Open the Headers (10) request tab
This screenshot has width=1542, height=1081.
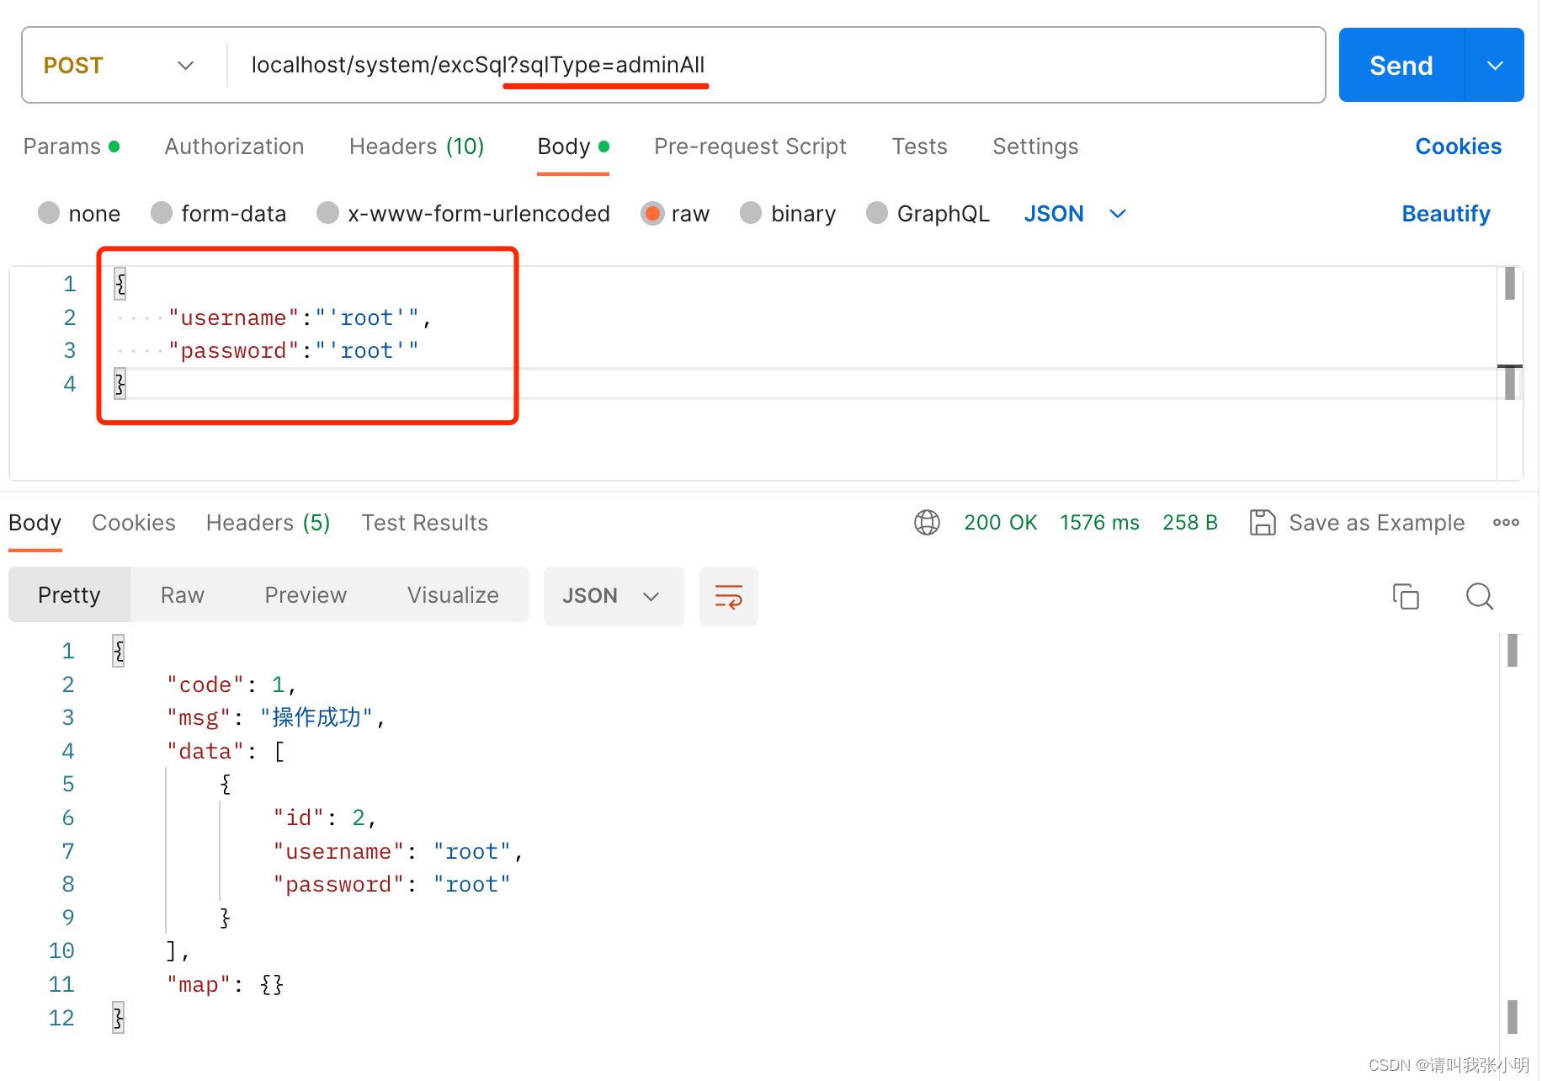tap(417, 146)
